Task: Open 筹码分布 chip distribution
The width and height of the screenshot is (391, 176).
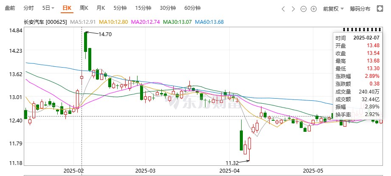Action: click(x=360, y=9)
